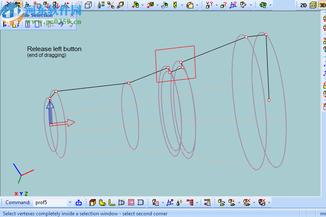Click the red tree structure icon
This screenshot has height=217, width=326.
tap(190, 202)
